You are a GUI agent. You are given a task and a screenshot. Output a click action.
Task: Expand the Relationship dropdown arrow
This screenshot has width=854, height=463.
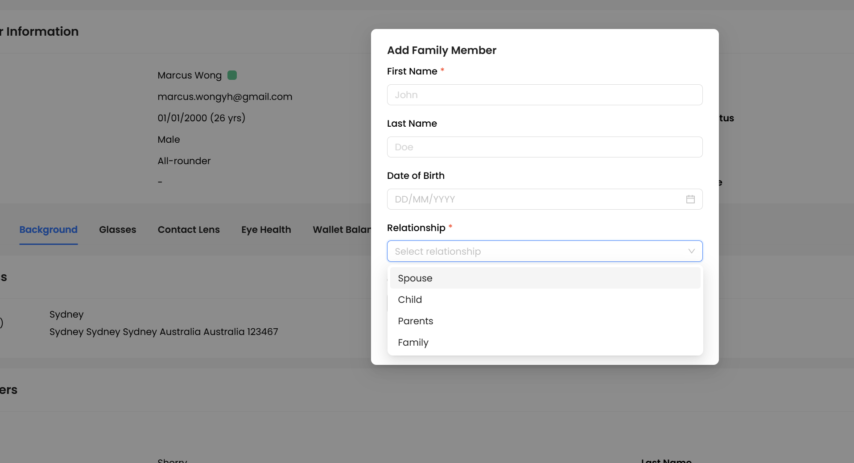point(691,251)
